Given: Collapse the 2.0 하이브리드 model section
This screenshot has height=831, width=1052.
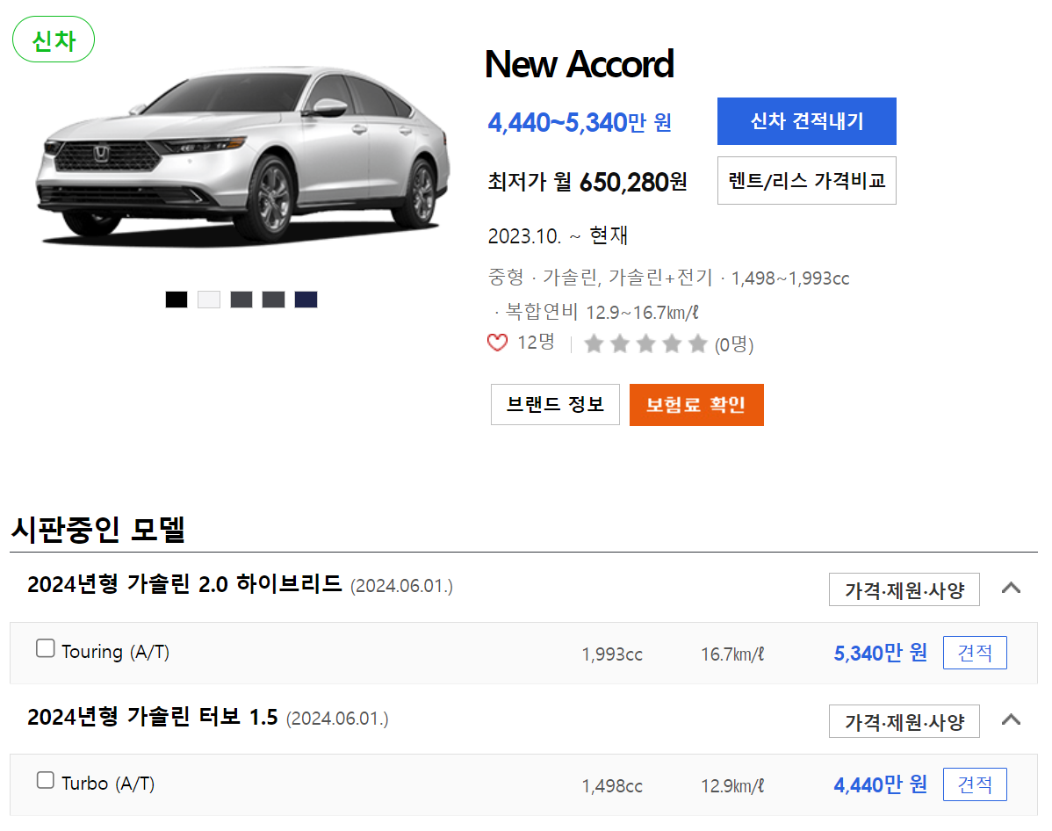Looking at the screenshot, I should point(1011,589).
